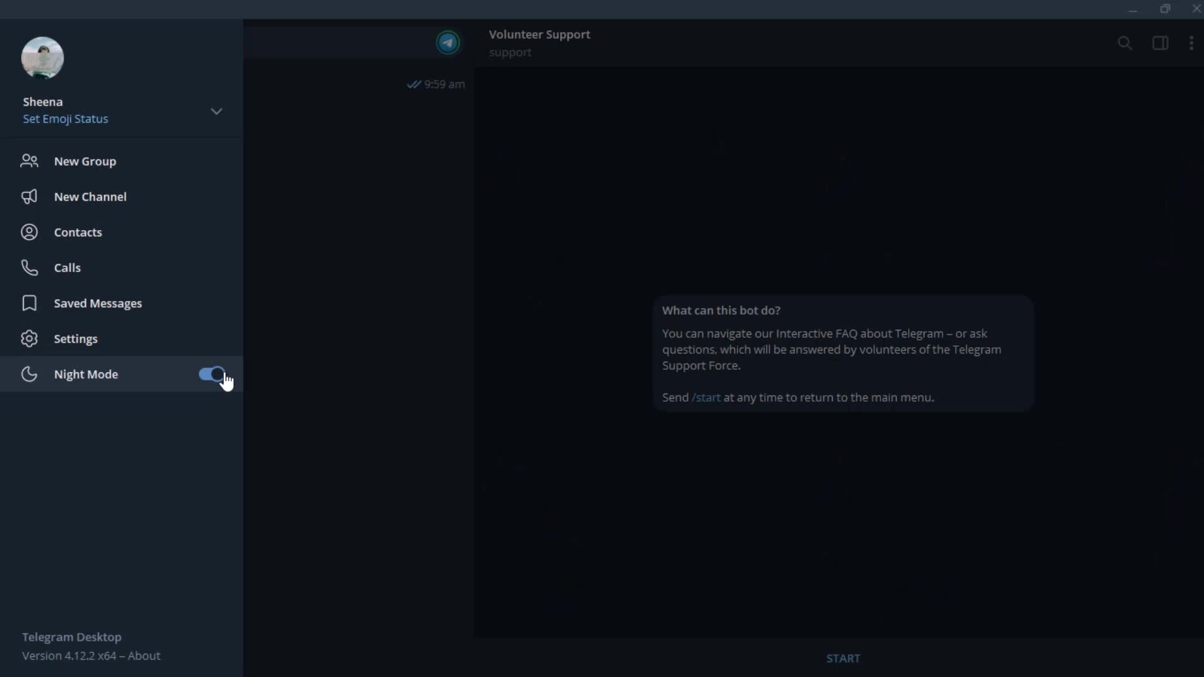1204x677 pixels.
Task: Toggle the right info side panel icon
Action: click(1160, 43)
